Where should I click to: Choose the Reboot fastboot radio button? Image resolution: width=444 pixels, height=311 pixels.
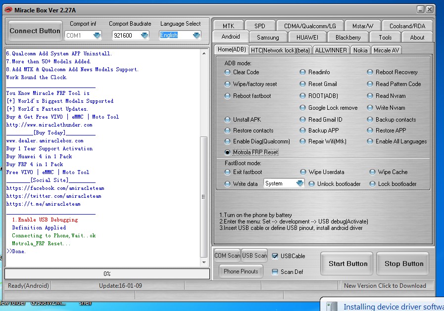pos(227,96)
